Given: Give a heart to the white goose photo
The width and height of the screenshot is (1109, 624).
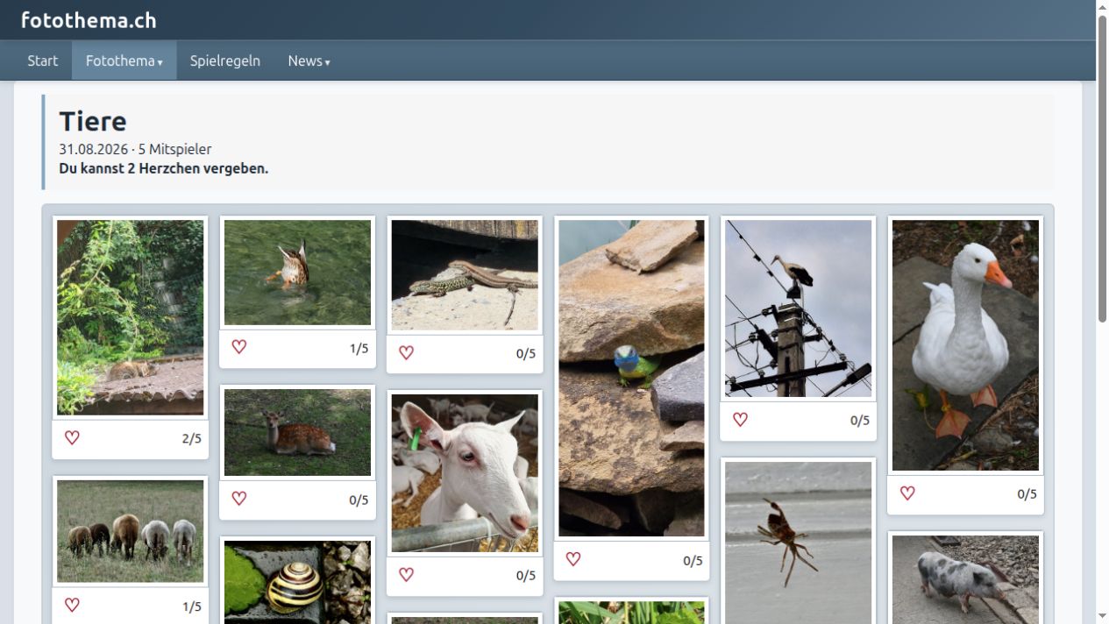Looking at the screenshot, I should click(x=907, y=493).
